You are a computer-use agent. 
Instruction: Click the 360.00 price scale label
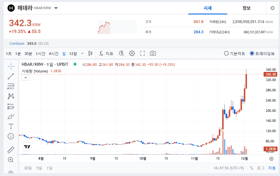[x=271, y=69]
